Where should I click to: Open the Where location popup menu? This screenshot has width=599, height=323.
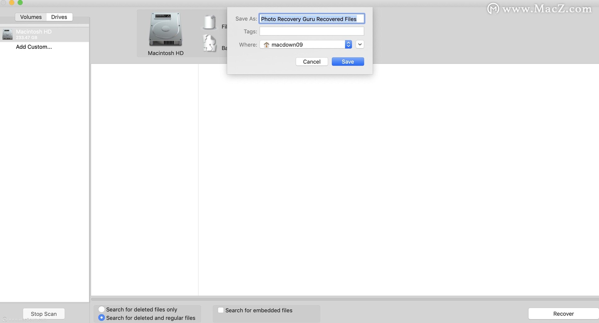click(x=306, y=45)
